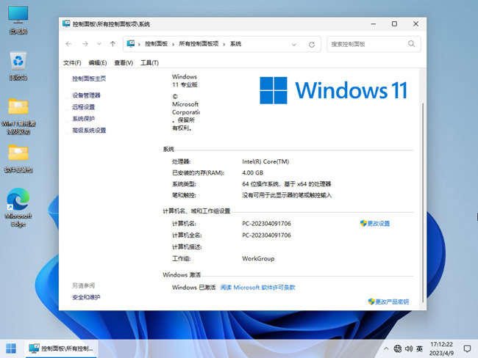This screenshot has height=358, width=478.
Task: Open 控制面板主页 link
Action: click(x=89, y=78)
